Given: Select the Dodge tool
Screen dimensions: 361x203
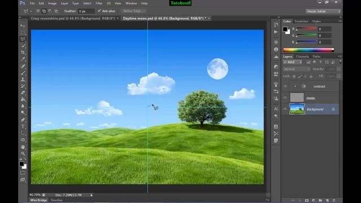Looking at the screenshot, I should (23, 113).
